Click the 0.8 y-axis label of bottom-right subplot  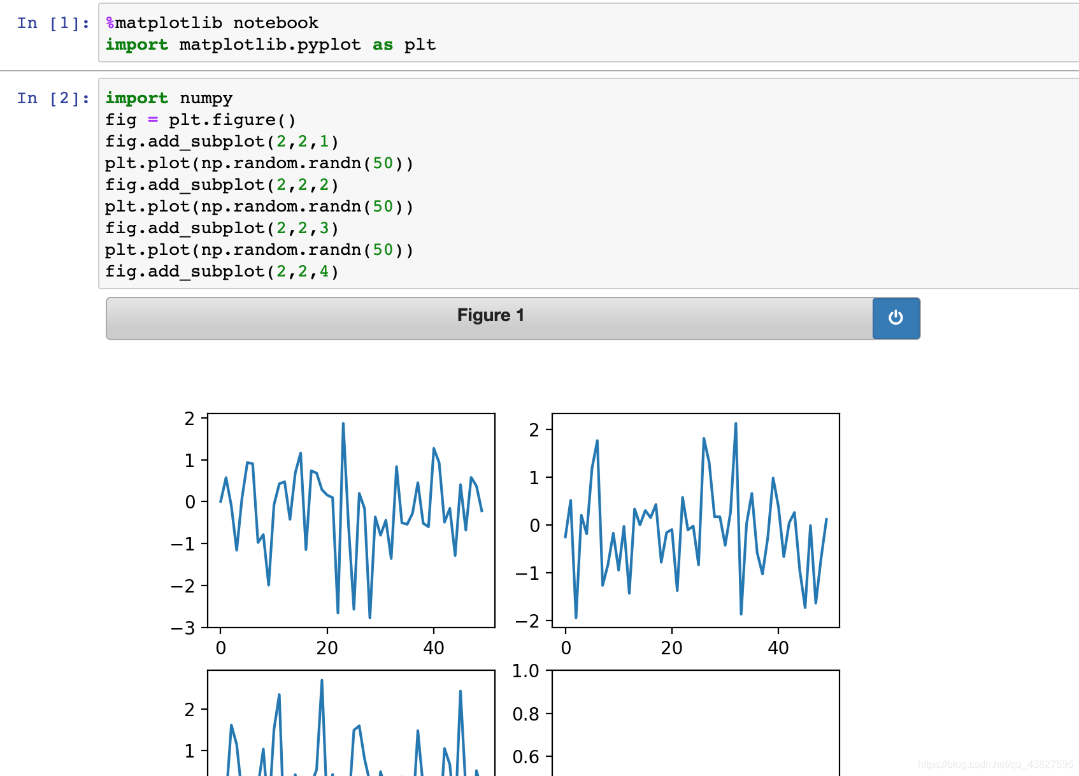(x=525, y=714)
